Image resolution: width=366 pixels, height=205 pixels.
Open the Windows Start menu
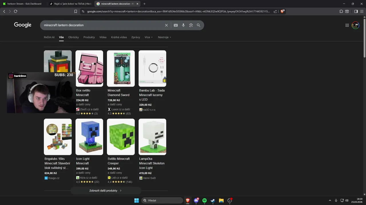[136, 200]
